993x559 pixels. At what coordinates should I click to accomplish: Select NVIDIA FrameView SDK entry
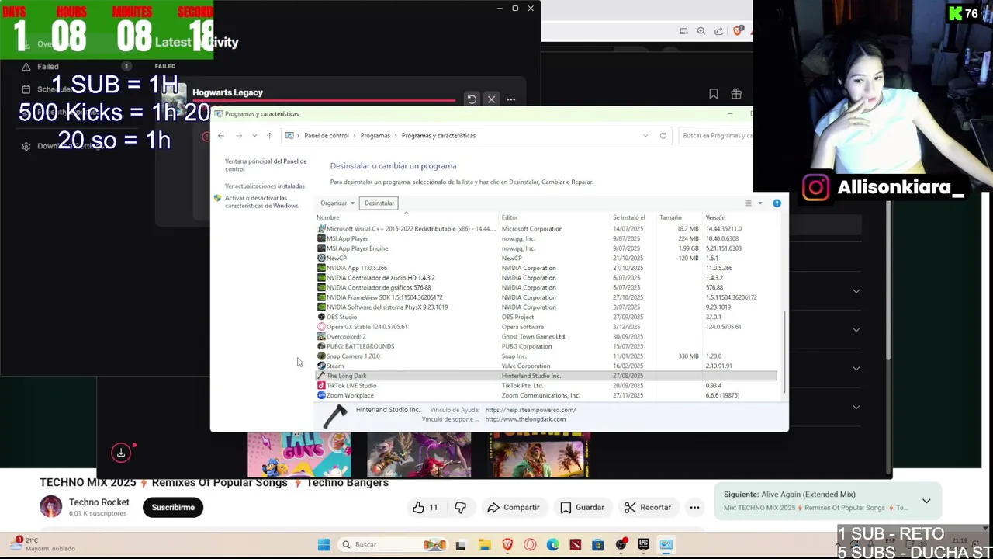click(546, 297)
